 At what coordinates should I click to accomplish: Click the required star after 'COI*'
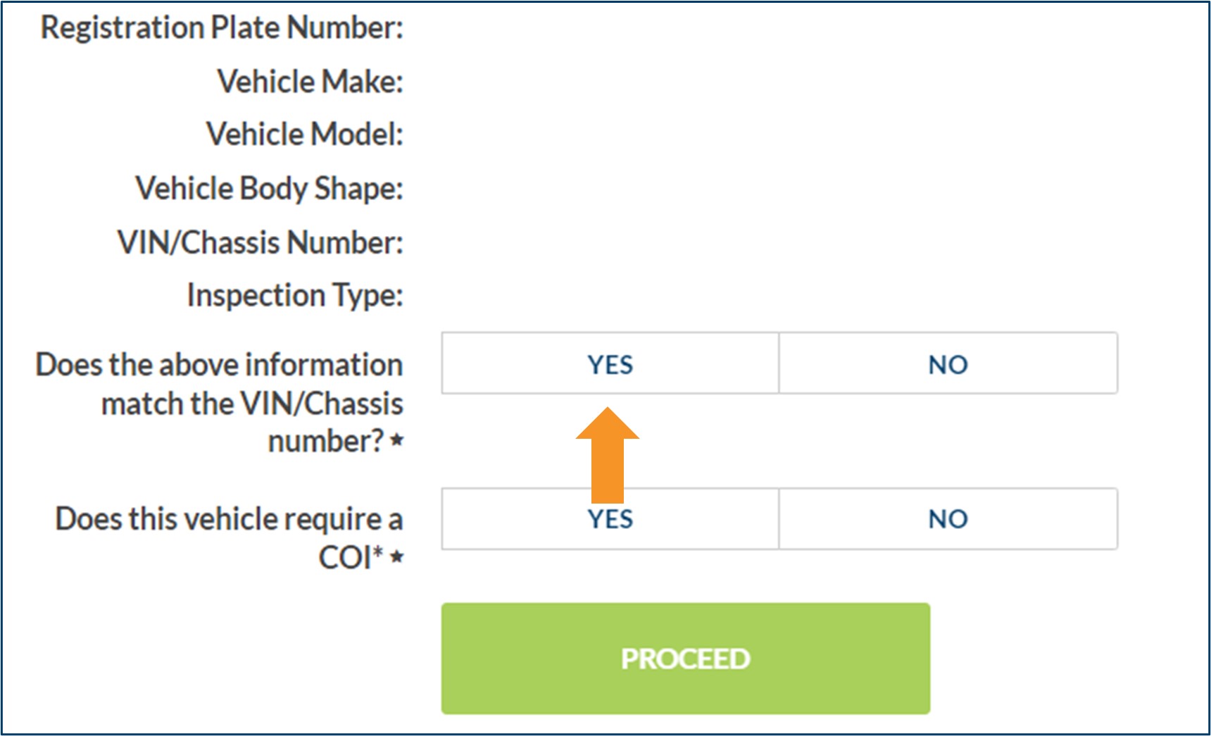397,557
